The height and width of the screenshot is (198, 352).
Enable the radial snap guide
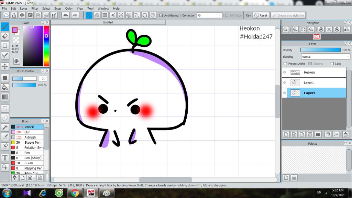pos(121,15)
